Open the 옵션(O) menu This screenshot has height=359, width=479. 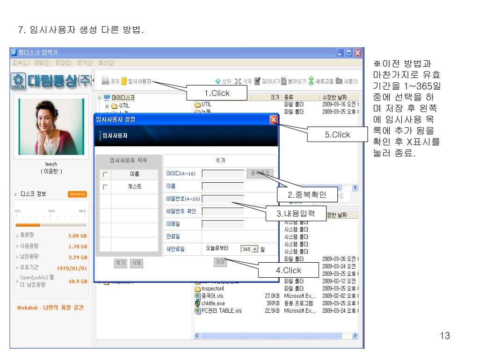106,63
